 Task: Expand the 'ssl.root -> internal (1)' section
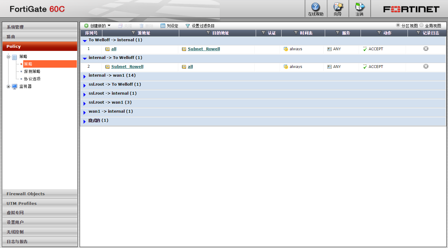(x=85, y=94)
